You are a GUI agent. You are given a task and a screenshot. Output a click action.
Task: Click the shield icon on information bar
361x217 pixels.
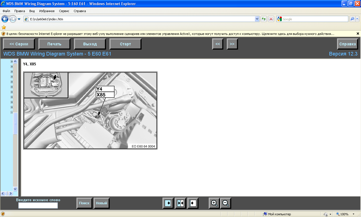pyautogui.click(x=3, y=34)
